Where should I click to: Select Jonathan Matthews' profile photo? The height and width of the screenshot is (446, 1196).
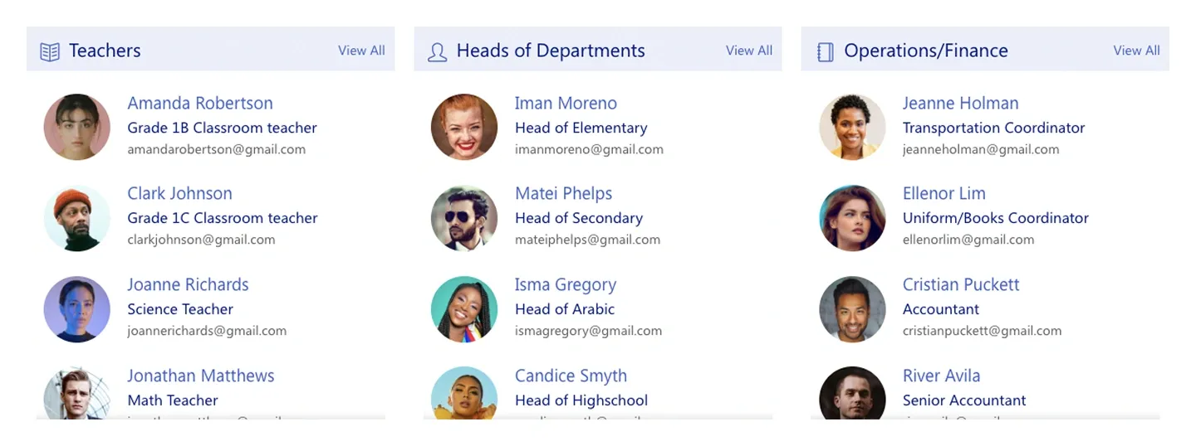pyautogui.click(x=77, y=393)
